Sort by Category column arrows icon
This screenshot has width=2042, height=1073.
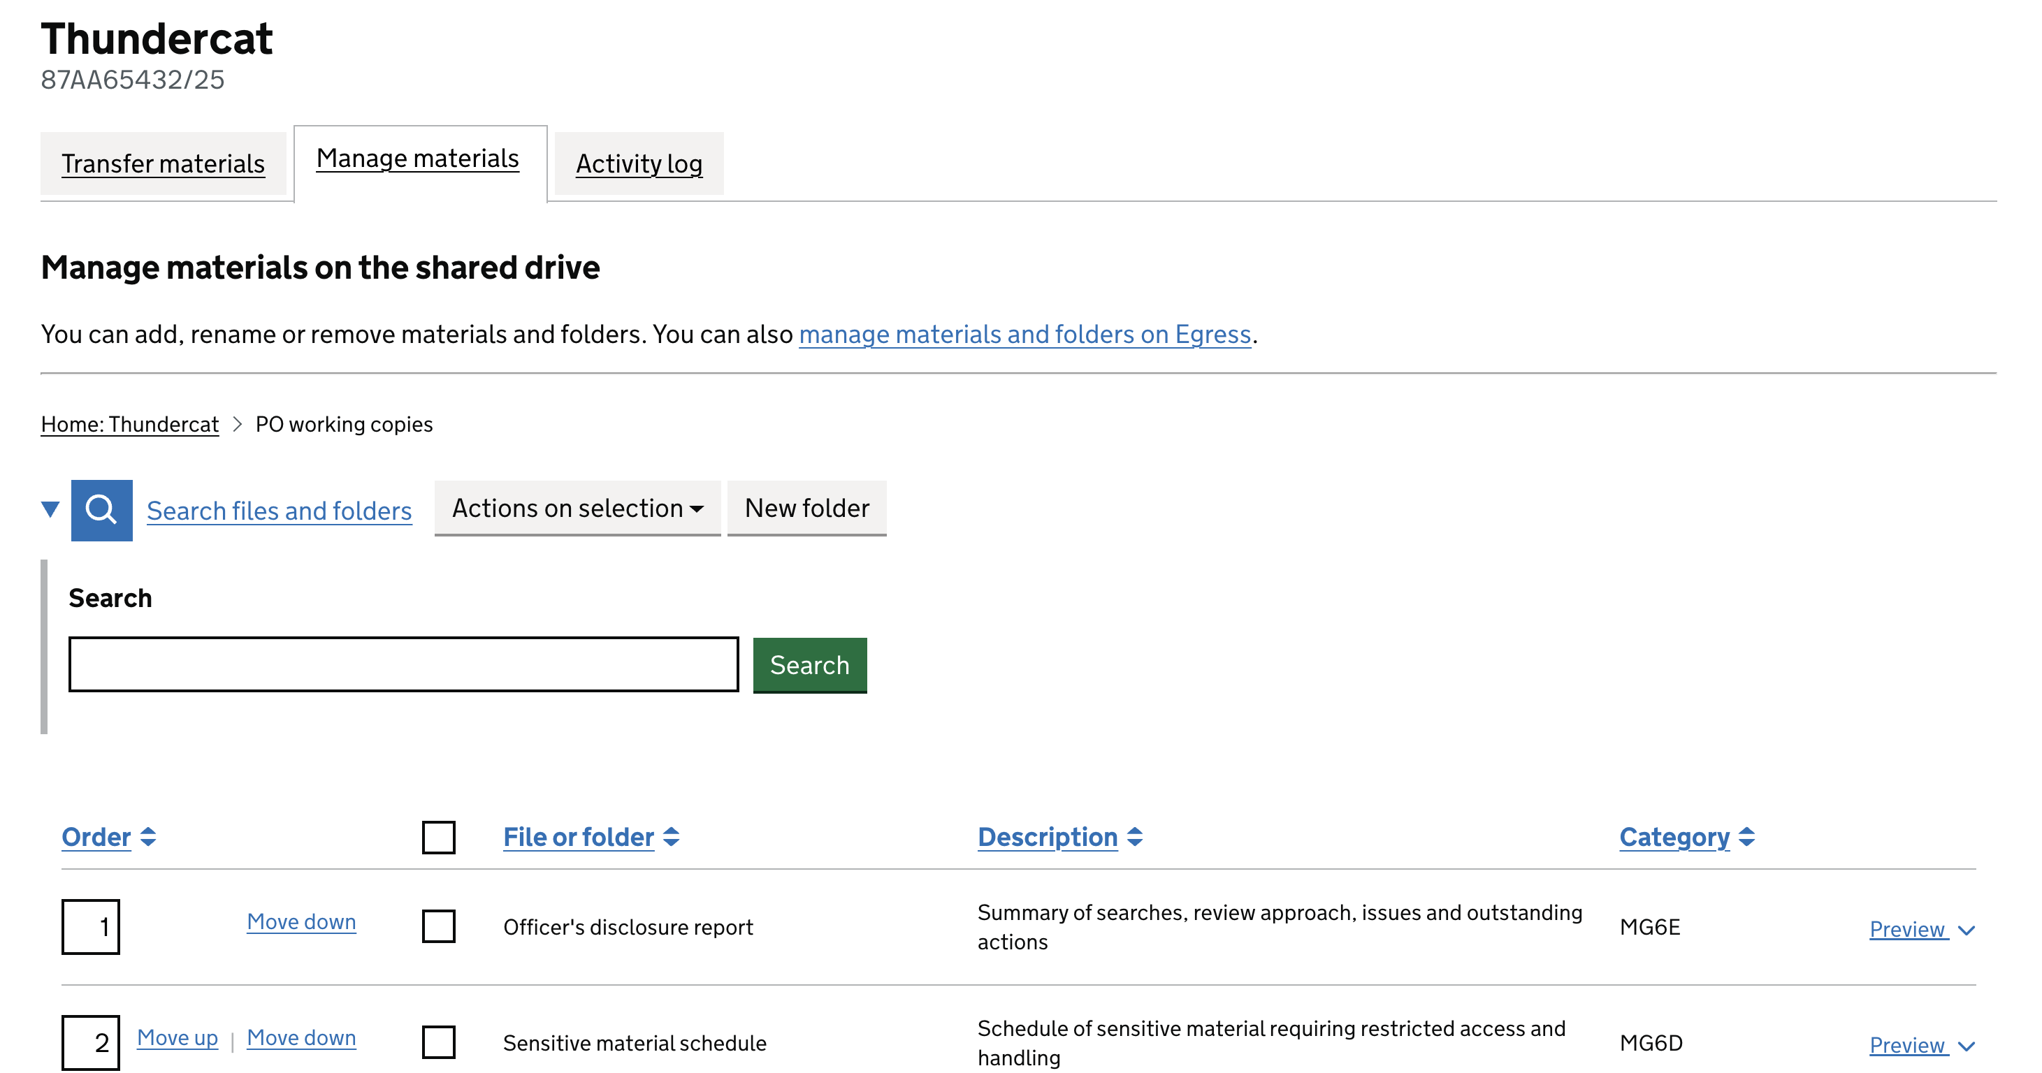[x=1746, y=837]
